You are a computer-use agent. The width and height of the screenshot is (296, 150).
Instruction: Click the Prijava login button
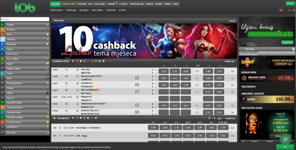click(x=289, y=3)
